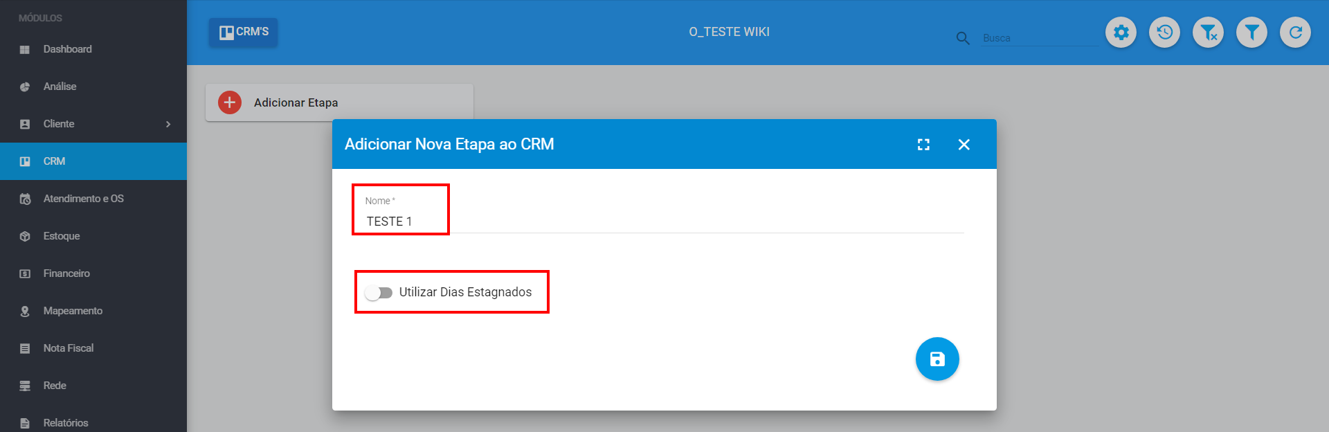Click the Adicionar Etapa label

coord(296,102)
